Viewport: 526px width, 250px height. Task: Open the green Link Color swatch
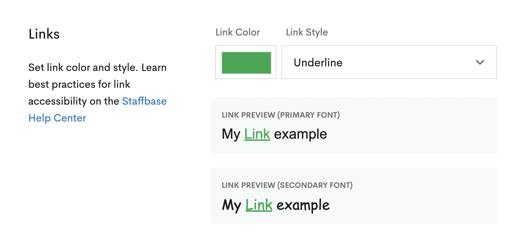246,63
